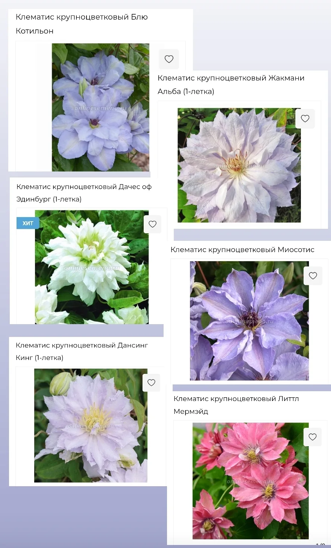
Task: View blue Блю Котильон flower photo
Action: coord(100,107)
